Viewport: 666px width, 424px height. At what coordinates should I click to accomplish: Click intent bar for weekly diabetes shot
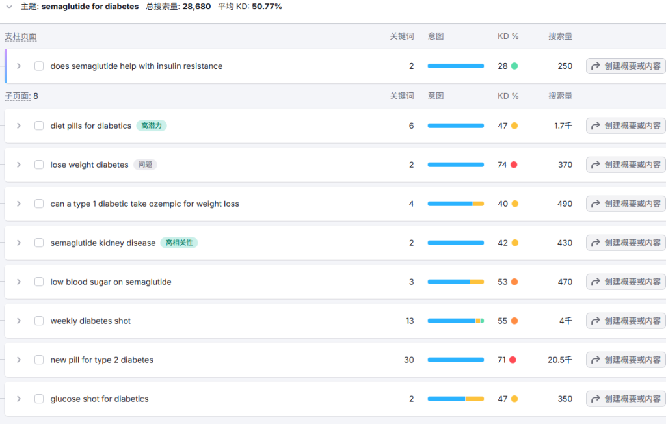click(x=456, y=321)
